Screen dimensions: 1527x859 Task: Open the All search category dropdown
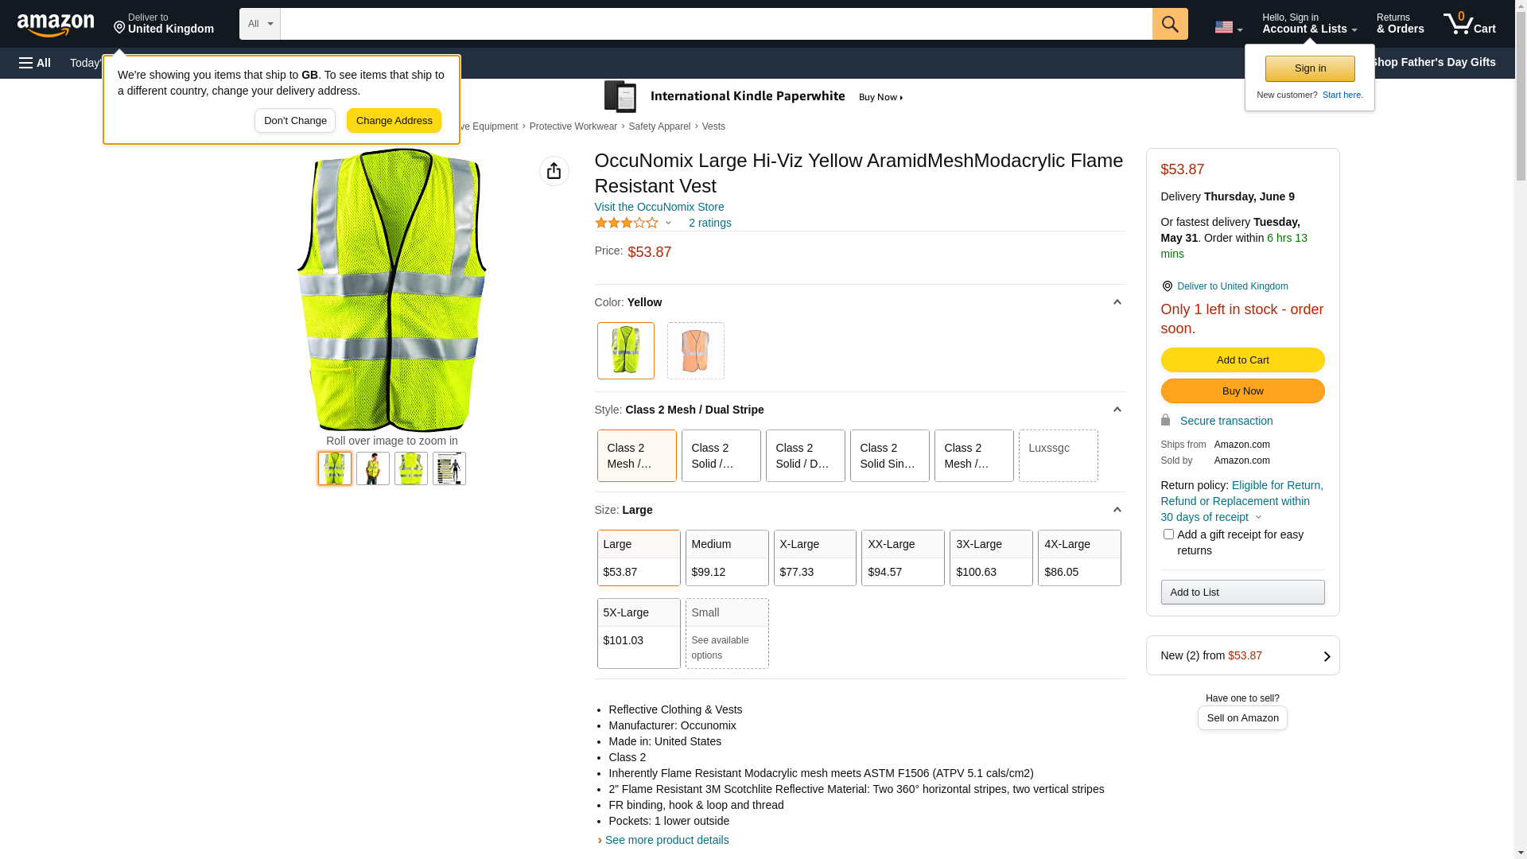259,24
